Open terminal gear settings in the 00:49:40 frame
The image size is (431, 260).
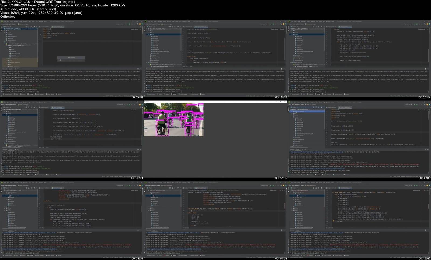tap(425, 230)
